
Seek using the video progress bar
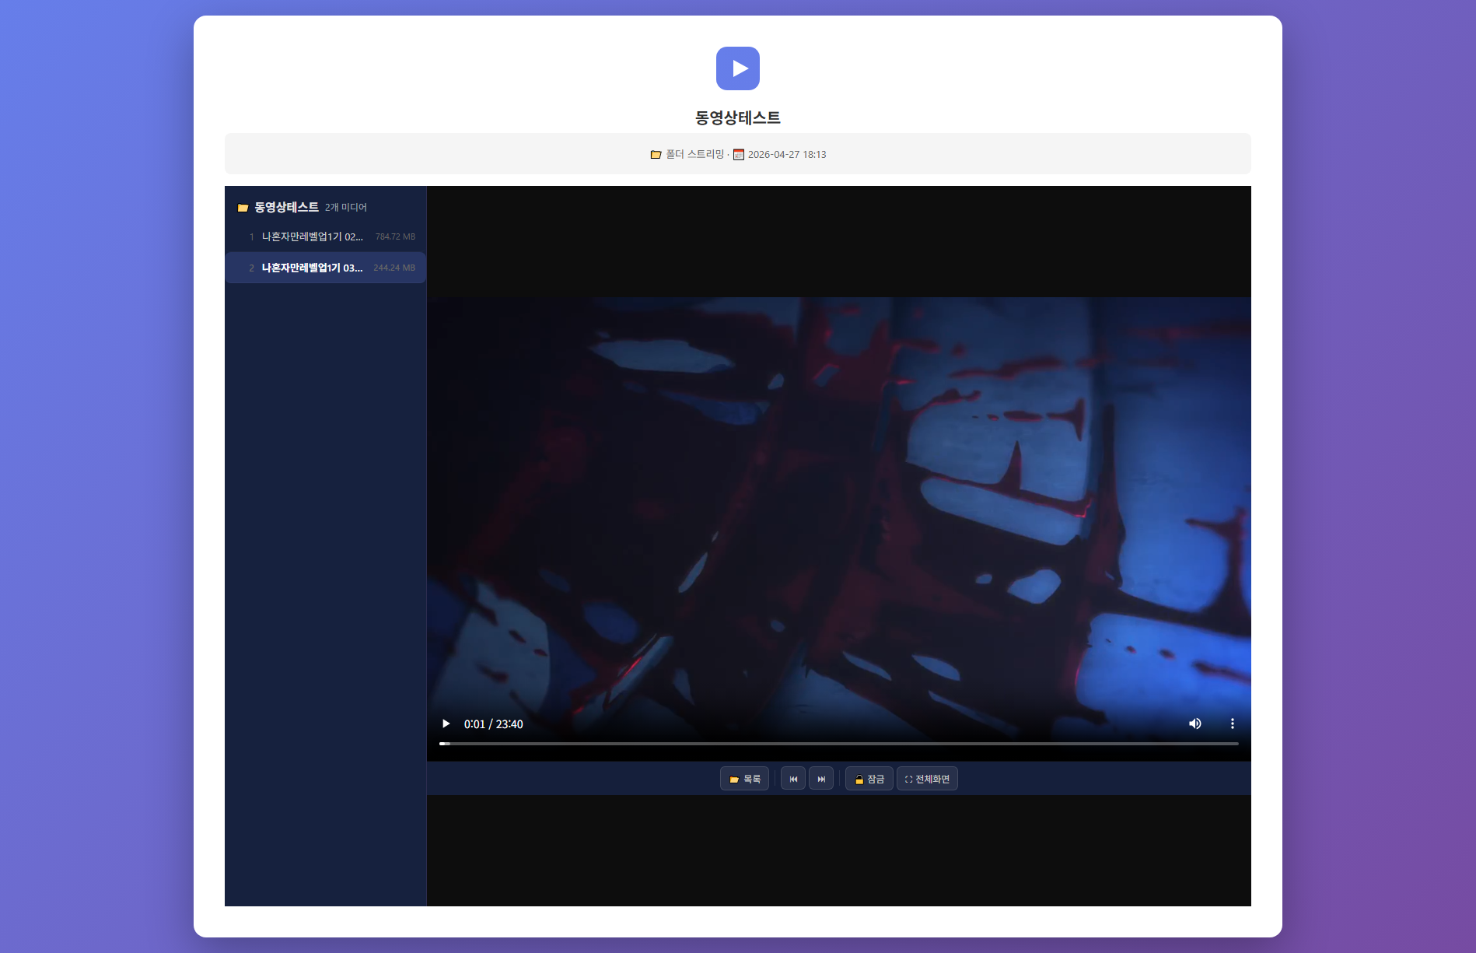click(838, 744)
